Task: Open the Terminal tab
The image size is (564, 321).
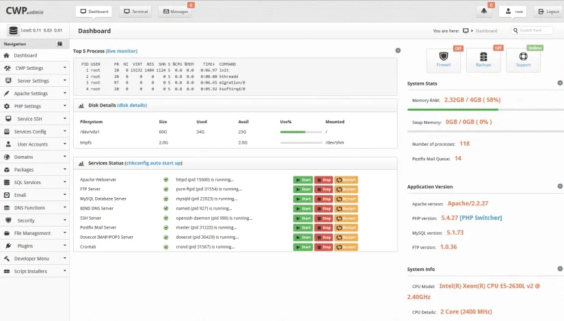Action: [135, 12]
